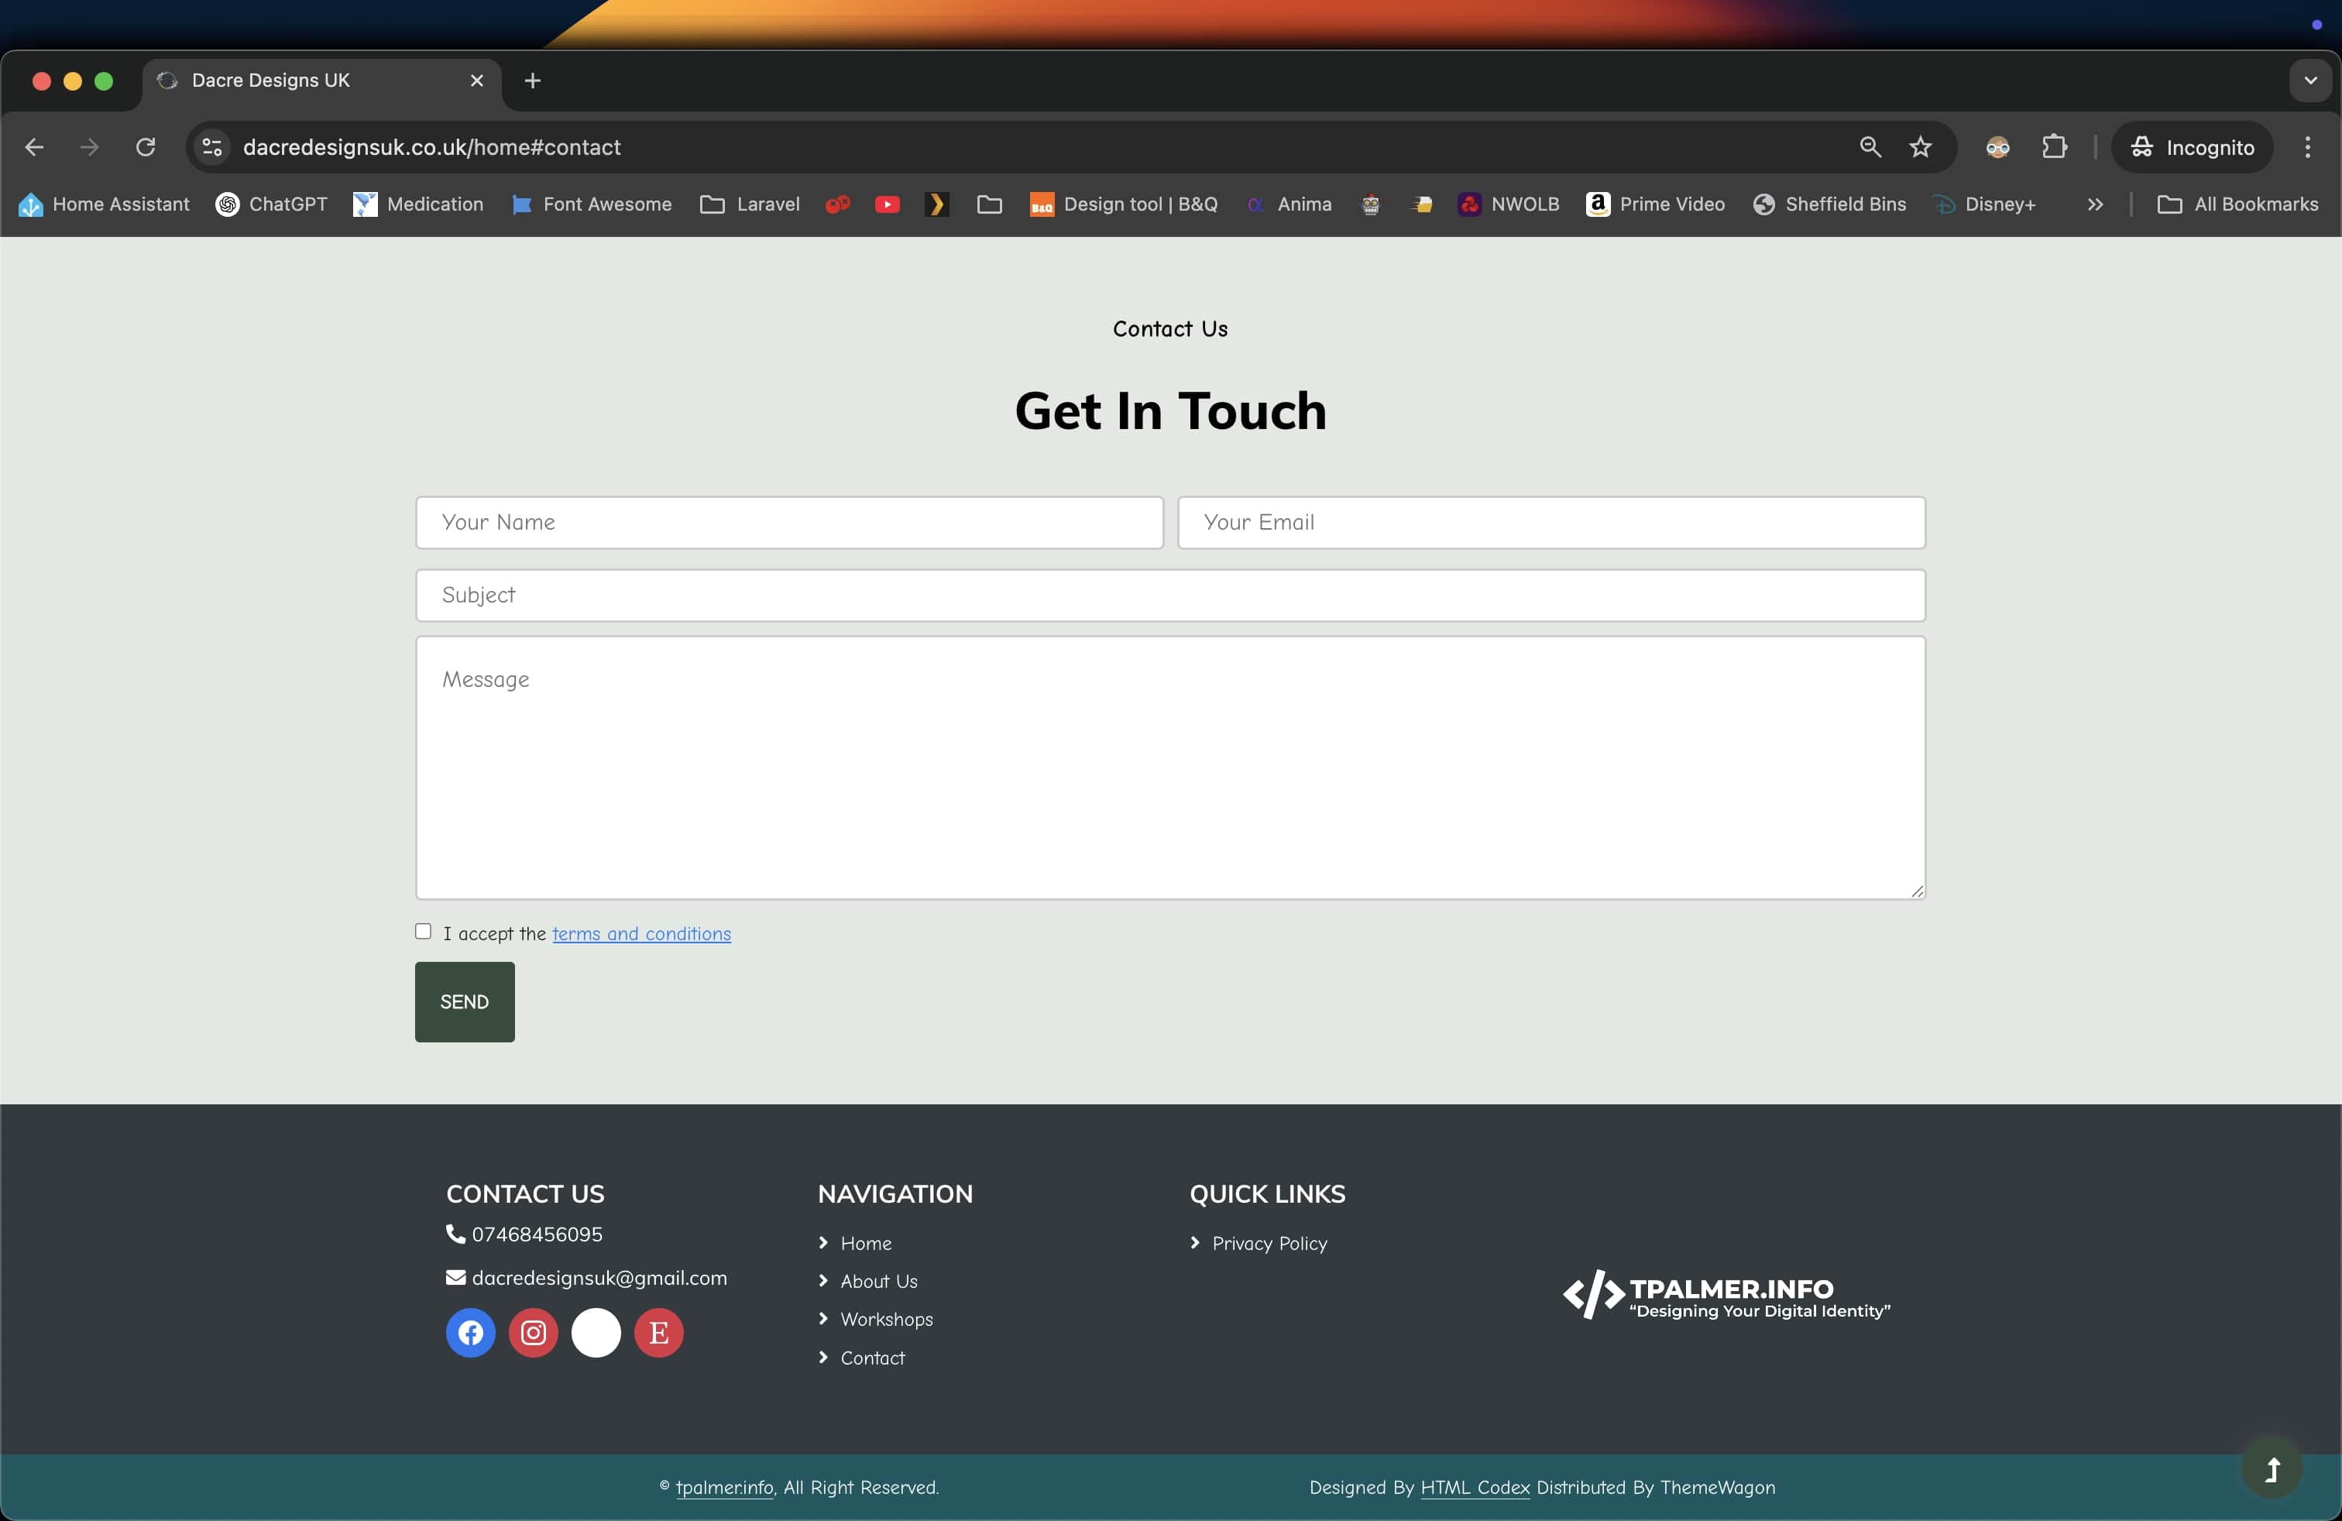The image size is (2342, 1521).
Task: Open the YouTube bookmark icon
Action: (887, 204)
